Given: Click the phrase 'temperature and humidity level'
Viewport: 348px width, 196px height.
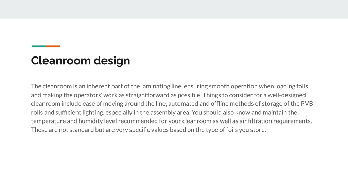Looking at the screenshot, I should pyautogui.click(x=74, y=121).
